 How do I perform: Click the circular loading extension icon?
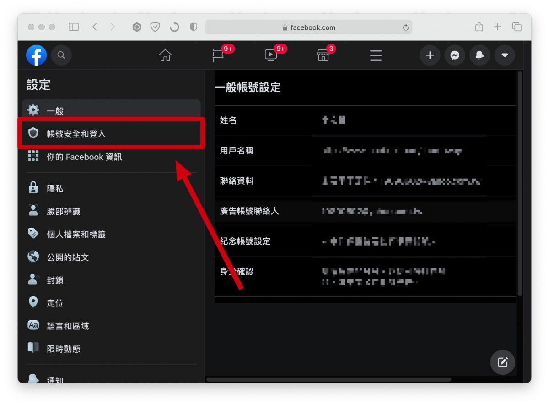point(174,27)
